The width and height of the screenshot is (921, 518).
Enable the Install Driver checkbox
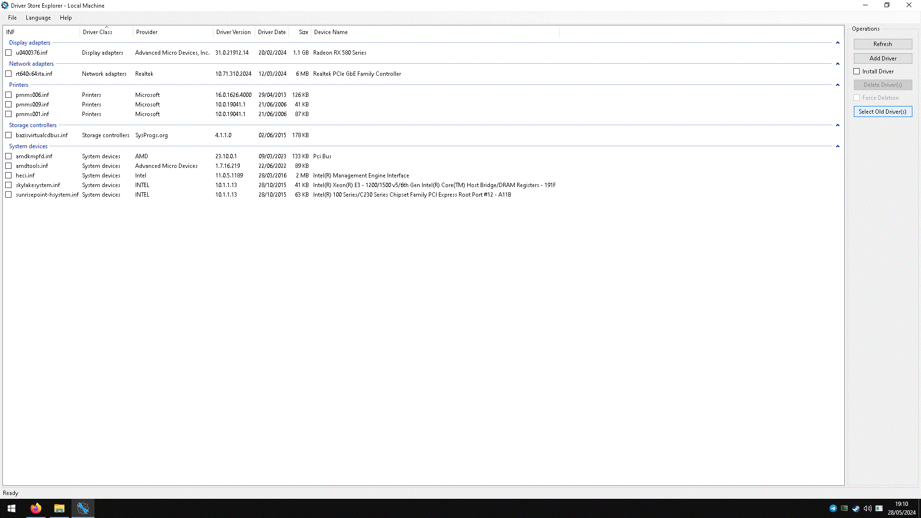[x=857, y=71]
